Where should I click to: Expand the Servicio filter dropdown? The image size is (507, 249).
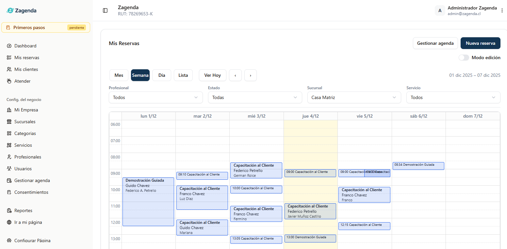click(453, 97)
